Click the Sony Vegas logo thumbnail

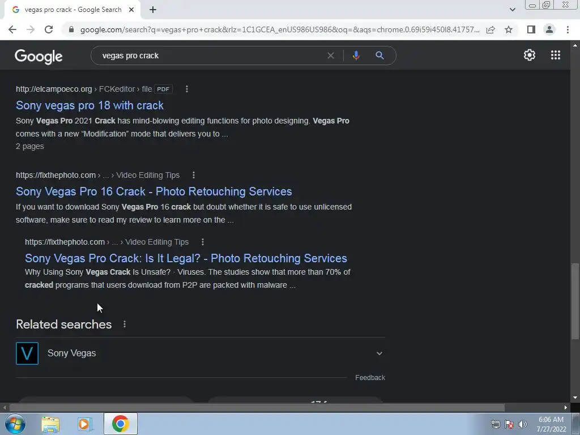[27, 353]
